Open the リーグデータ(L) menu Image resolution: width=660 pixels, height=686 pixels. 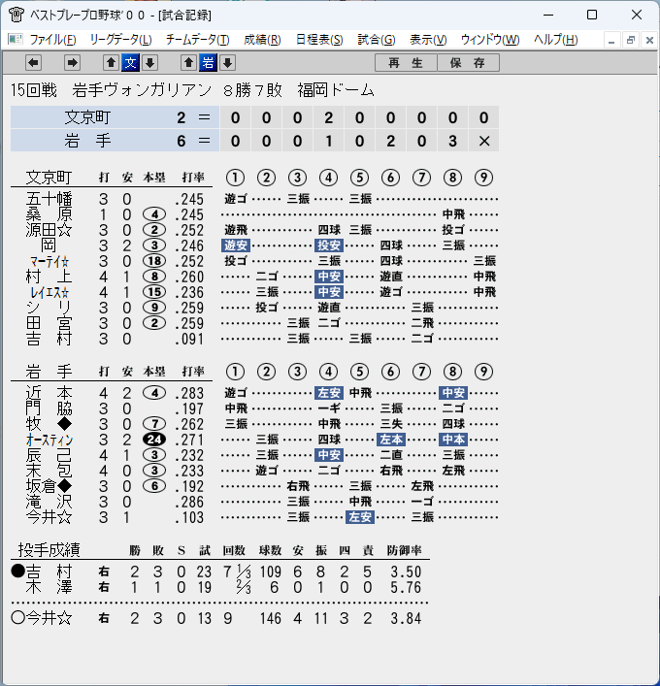tap(120, 40)
